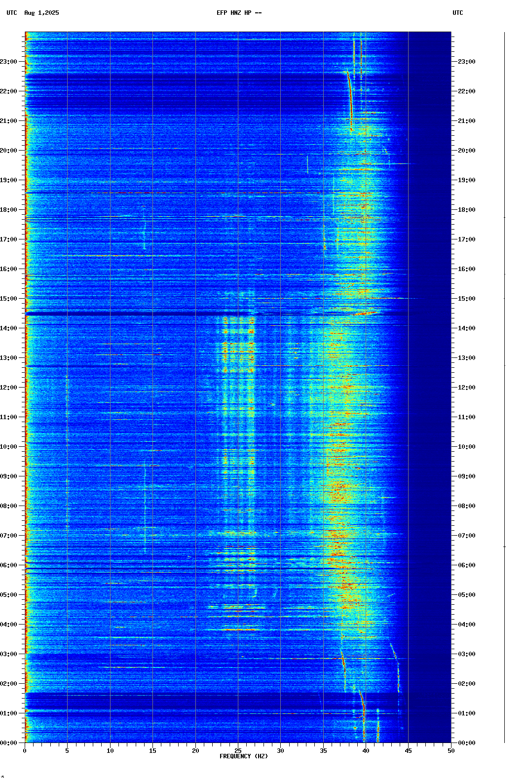The height and width of the screenshot is (782, 526).
Task: Click '09:00' on the right time axis
Action: click(467, 476)
